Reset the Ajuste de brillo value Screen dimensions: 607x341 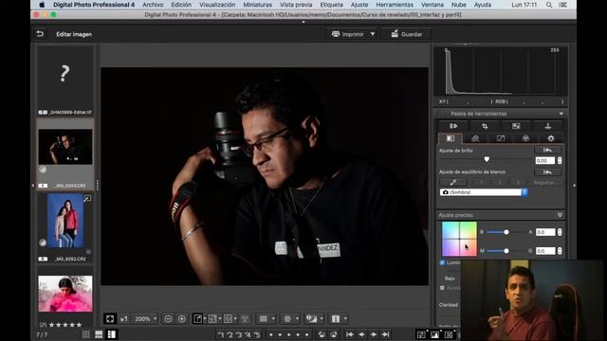pos(548,150)
